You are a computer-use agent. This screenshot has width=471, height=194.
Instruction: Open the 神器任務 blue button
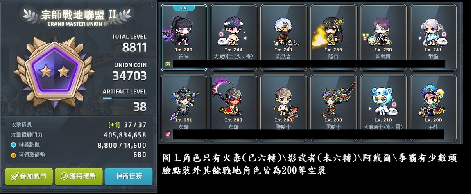point(129,176)
